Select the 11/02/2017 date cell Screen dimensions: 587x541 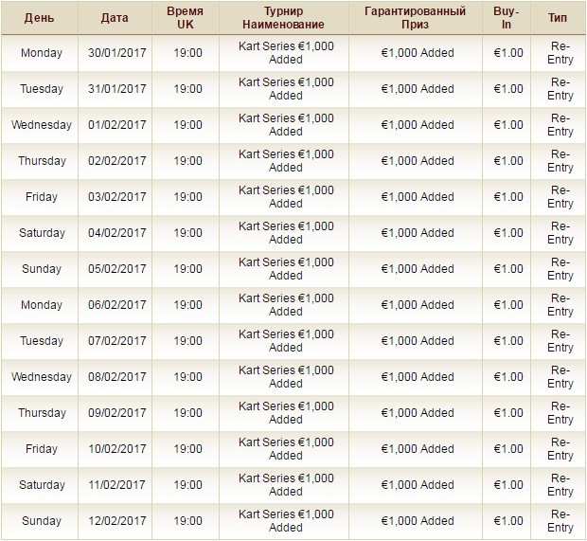(x=117, y=484)
